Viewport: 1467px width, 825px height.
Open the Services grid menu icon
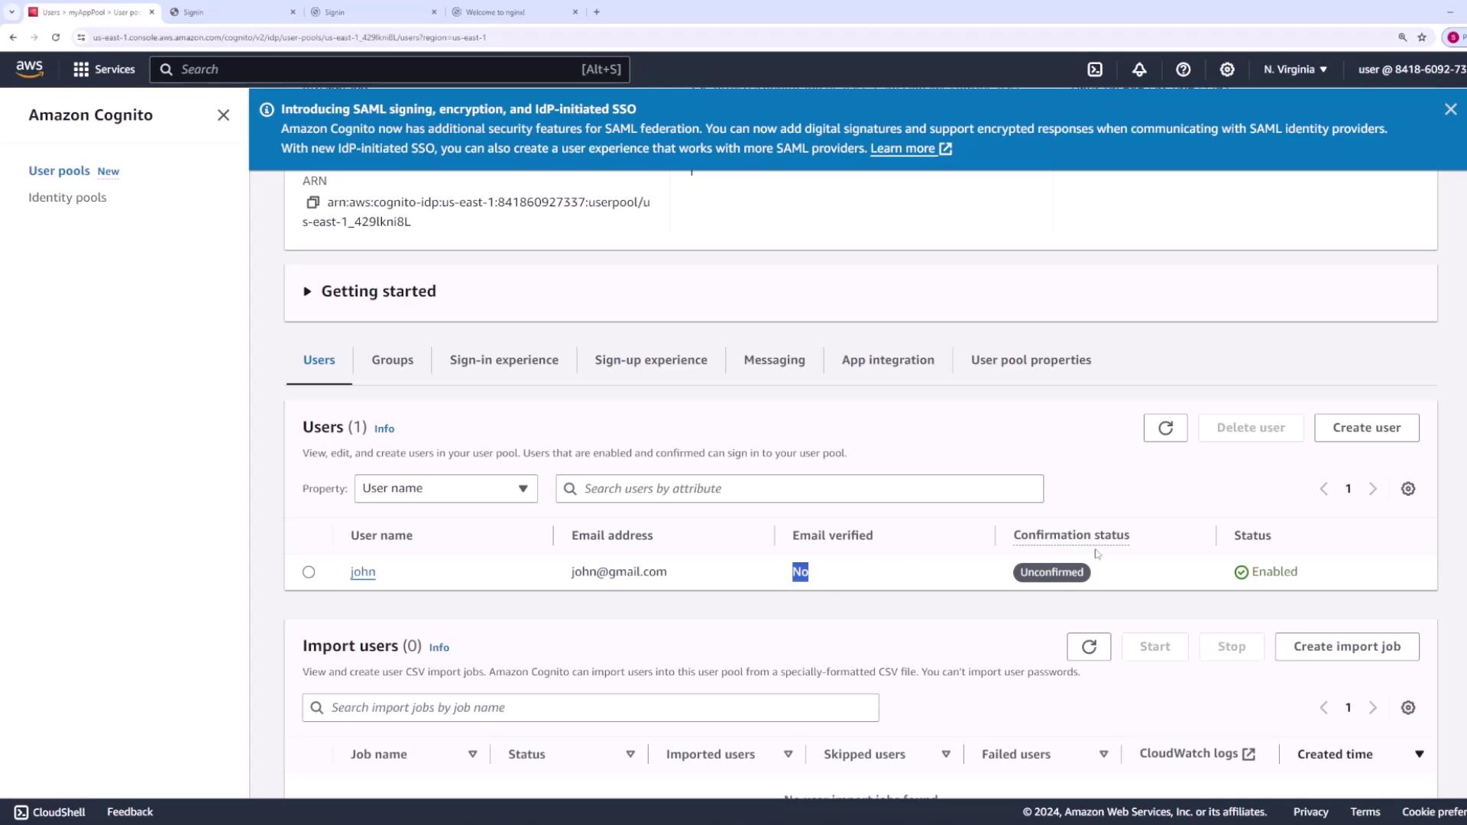[81, 70]
